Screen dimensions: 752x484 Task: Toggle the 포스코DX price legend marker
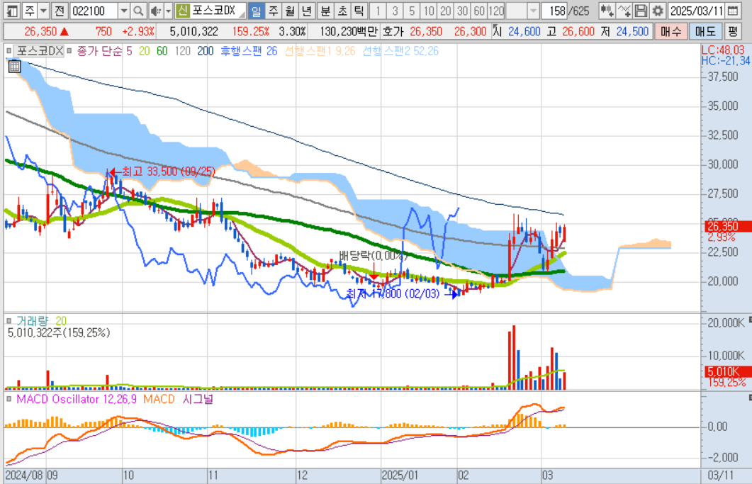coord(9,51)
